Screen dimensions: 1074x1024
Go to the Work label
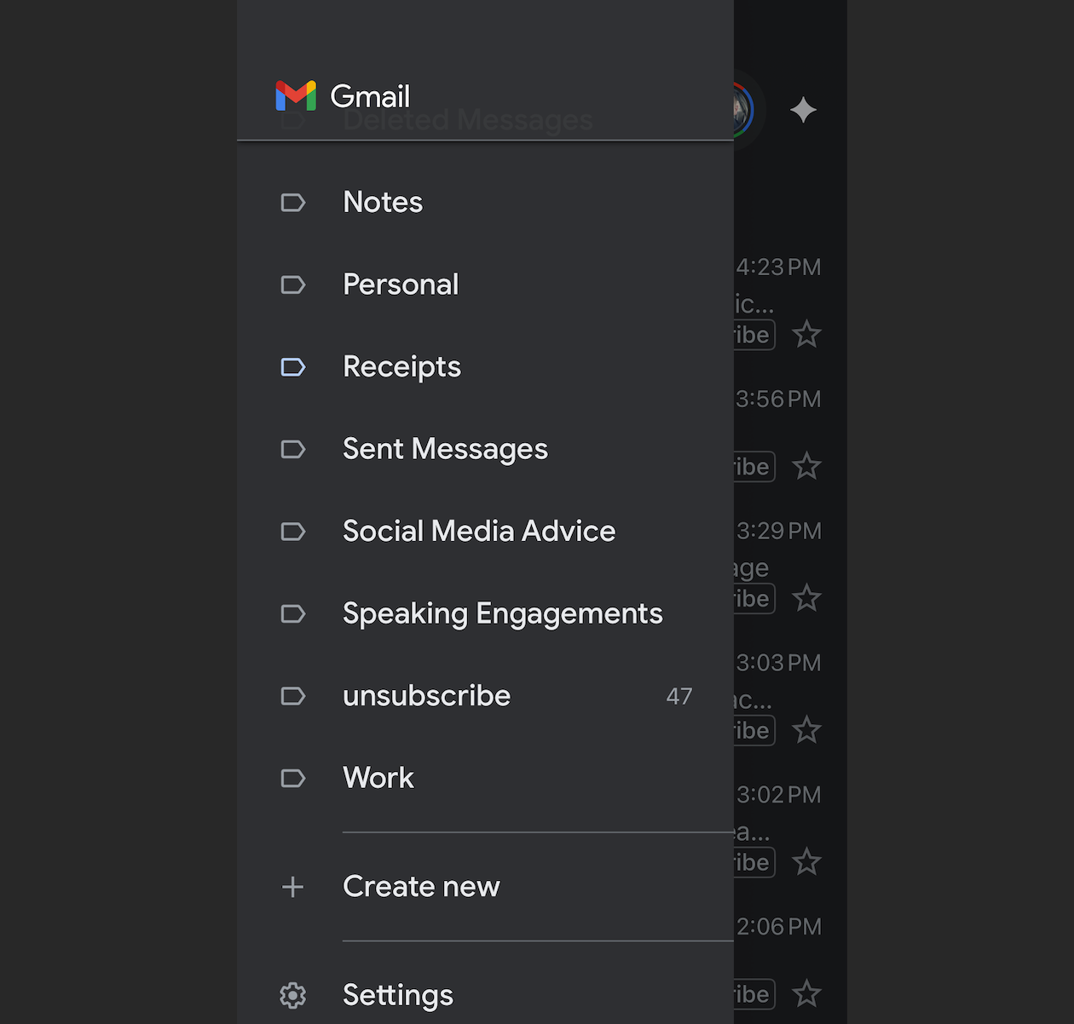[378, 778]
